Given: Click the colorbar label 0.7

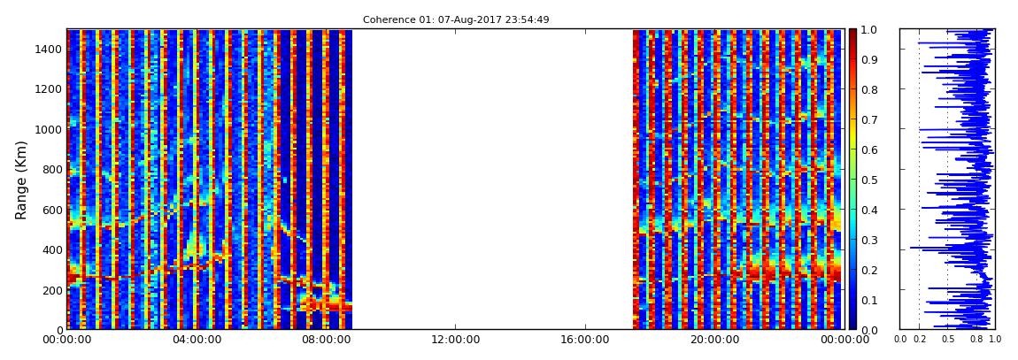Looking at the screenshot, I should (x=868, y=120).
